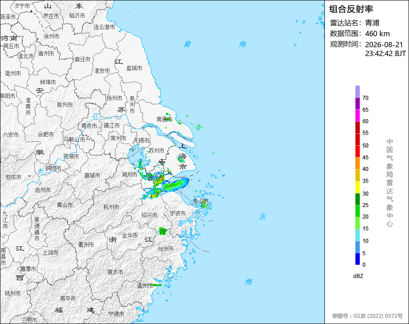Click the dark blue 0 dBZ legend color
The image size is (409, 324).
click(x=357, y=259)
